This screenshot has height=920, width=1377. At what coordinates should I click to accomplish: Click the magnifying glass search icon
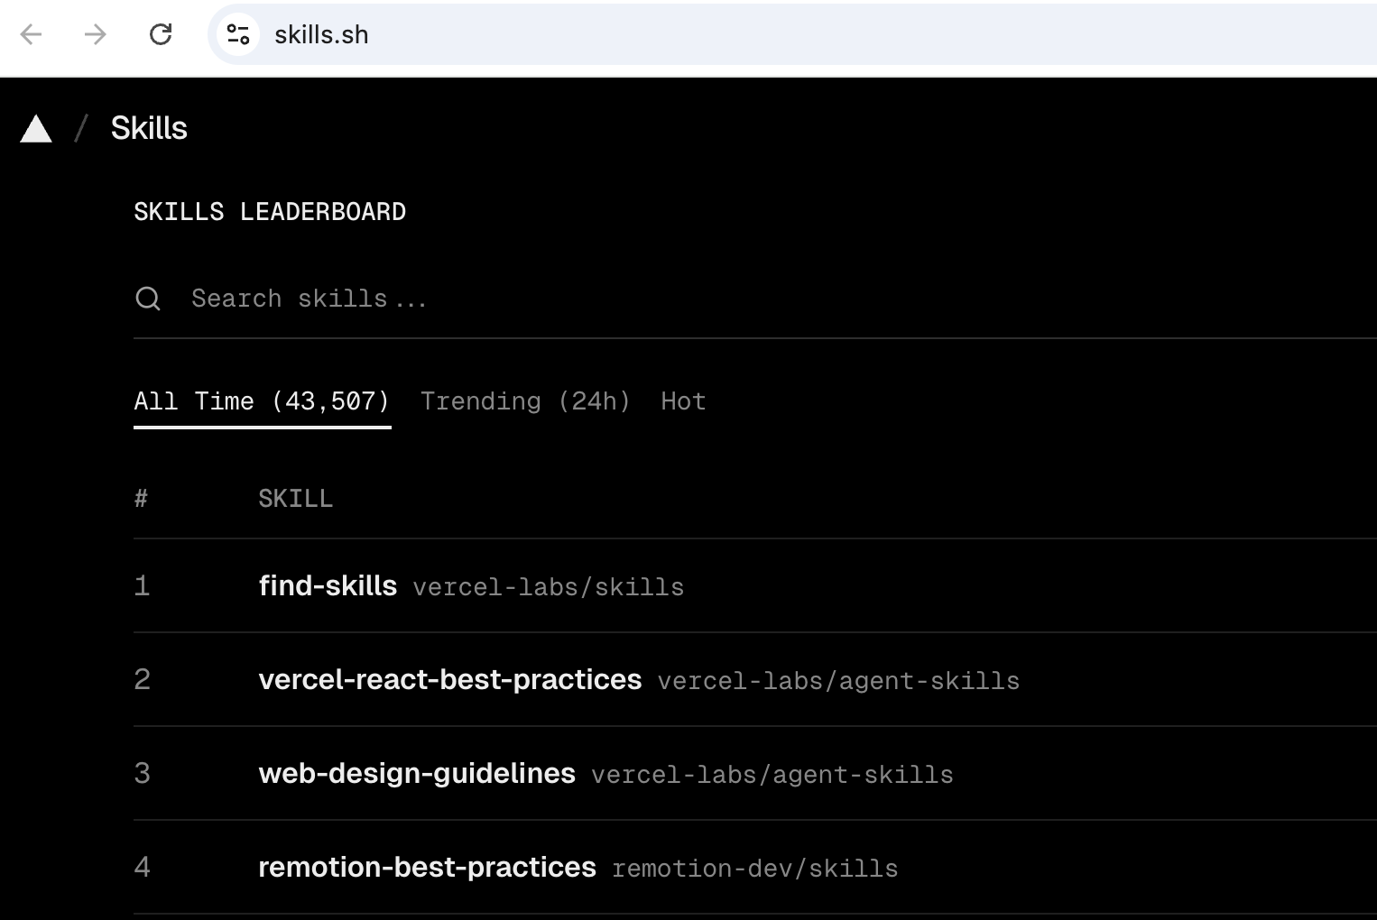[x=148, y=299]
